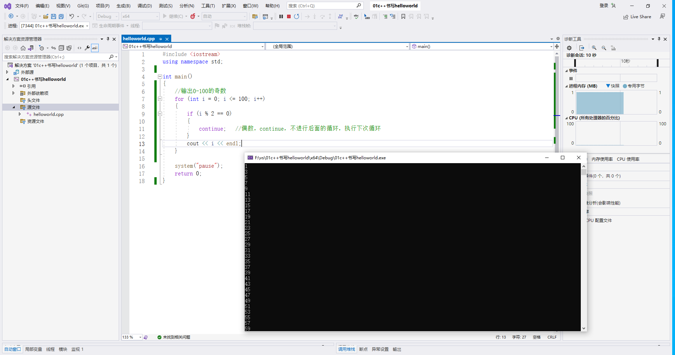
Task: Open the main() member dropdown
Action: [482, 47]
